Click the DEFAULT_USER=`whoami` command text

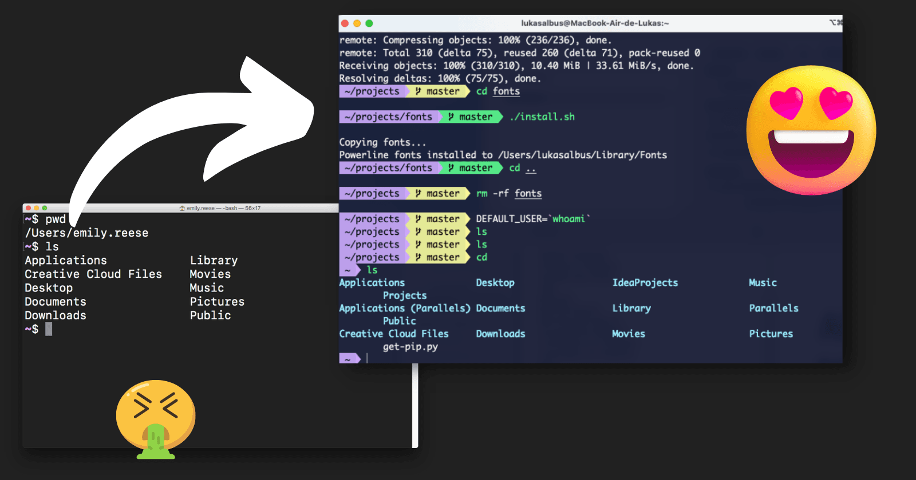[x=532, y=219]
